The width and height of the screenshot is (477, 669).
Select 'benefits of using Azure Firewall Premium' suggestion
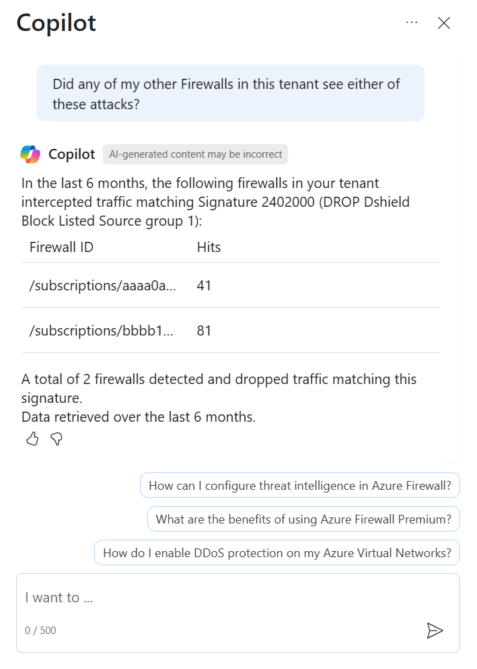(303, 519)
